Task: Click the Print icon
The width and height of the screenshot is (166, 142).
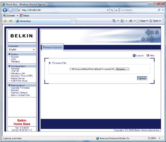Action: [131, 21]
